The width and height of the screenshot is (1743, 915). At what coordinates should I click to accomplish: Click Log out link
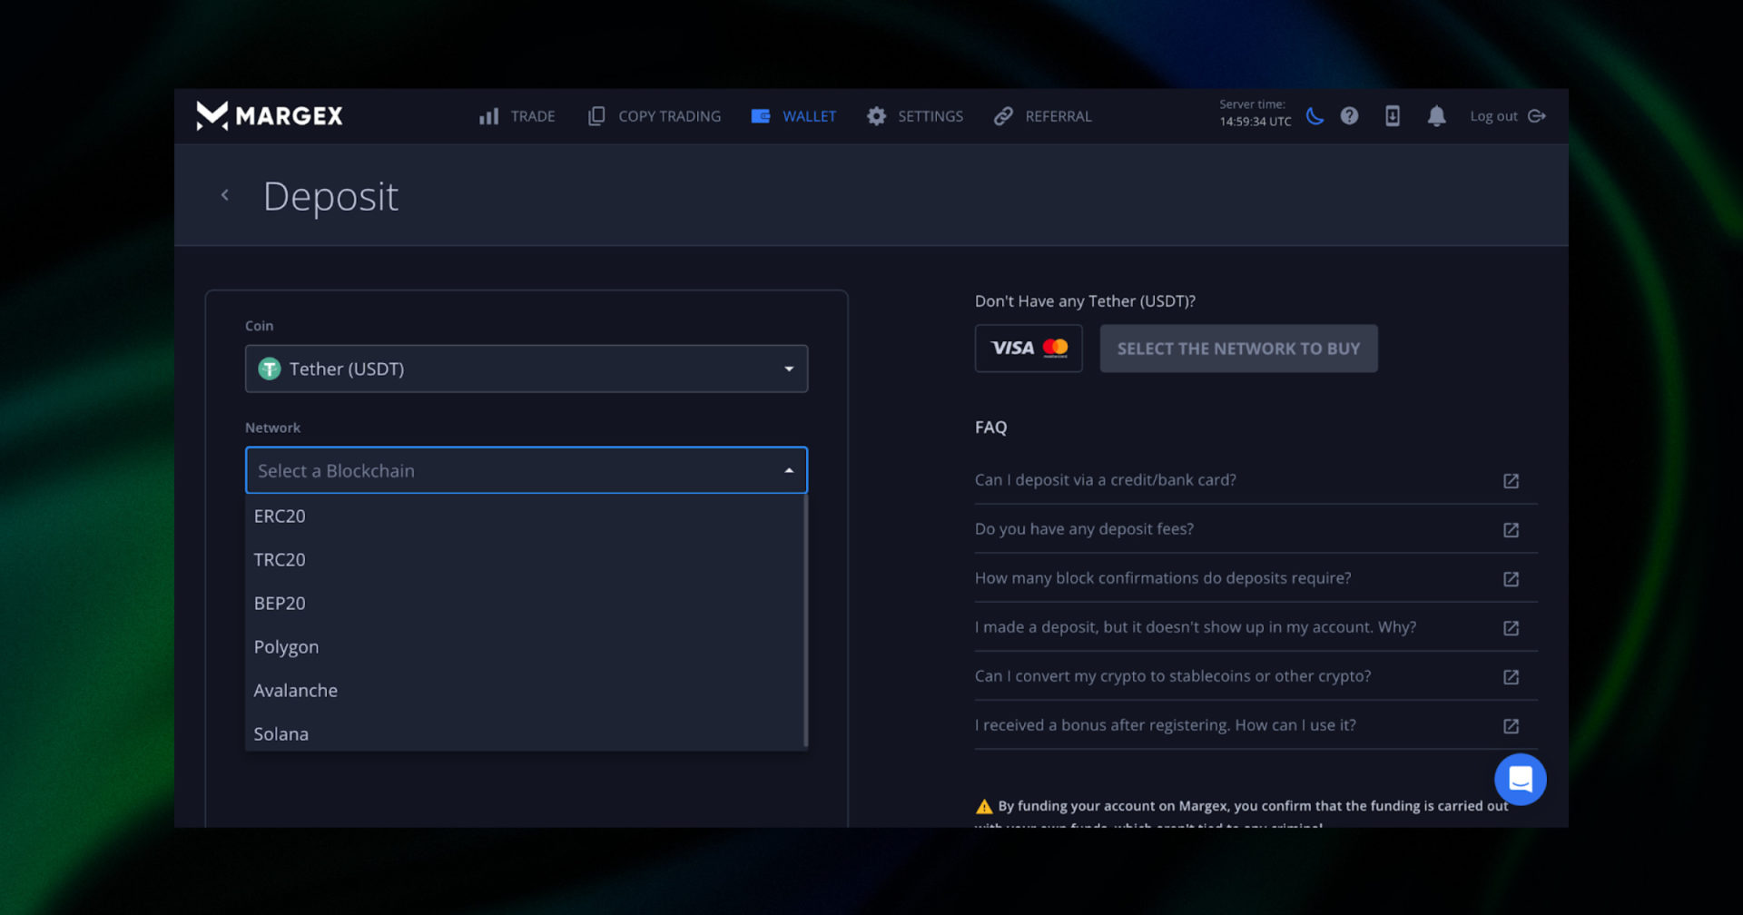coord(1507,116)
